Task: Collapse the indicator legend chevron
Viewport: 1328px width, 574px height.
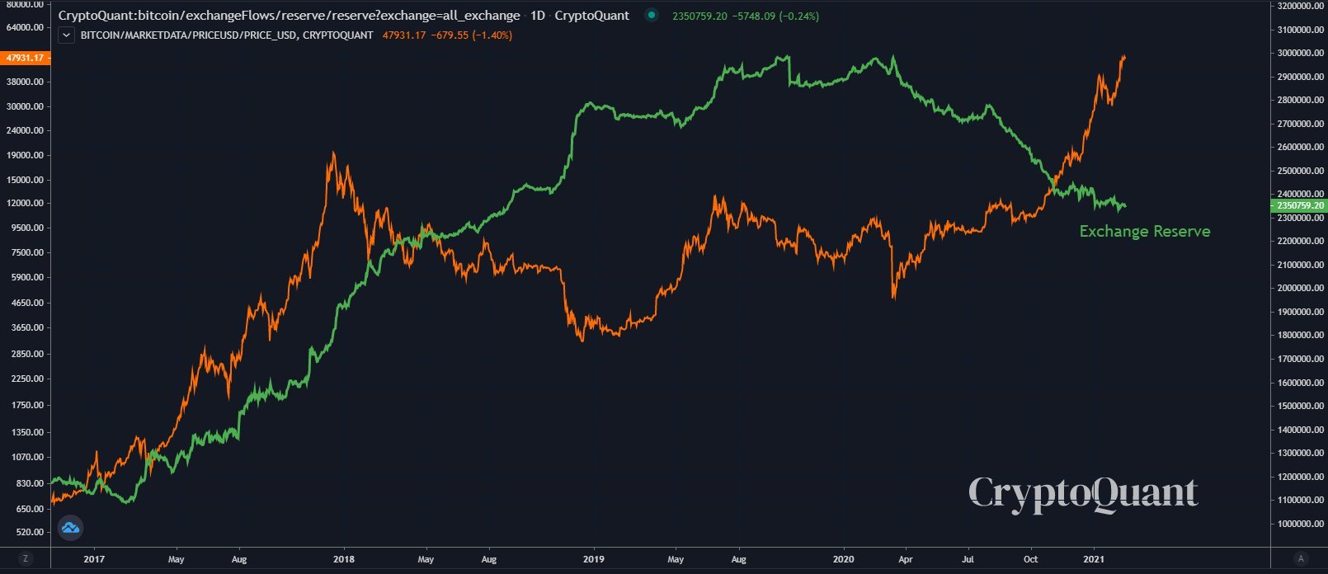Action: tap(67, 35)
